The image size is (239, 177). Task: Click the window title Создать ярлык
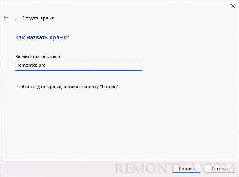[39, 18]
